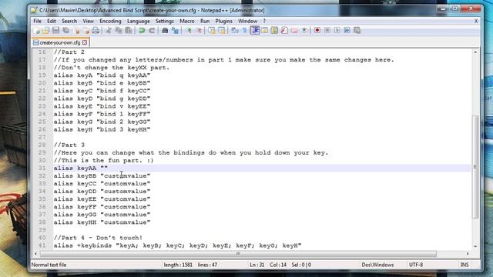The image size is (493, 277).
Task: Open the Edit menu
Action: click(52, 21)
